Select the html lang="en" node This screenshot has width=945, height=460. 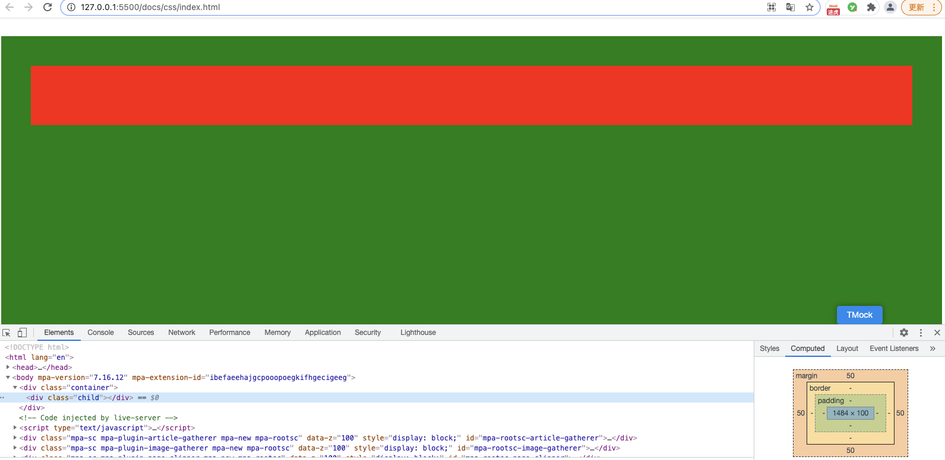tap(39, 357)
